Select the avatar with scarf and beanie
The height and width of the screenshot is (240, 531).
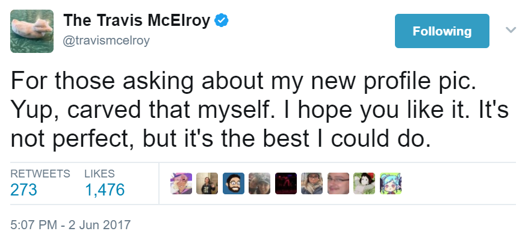312,183
